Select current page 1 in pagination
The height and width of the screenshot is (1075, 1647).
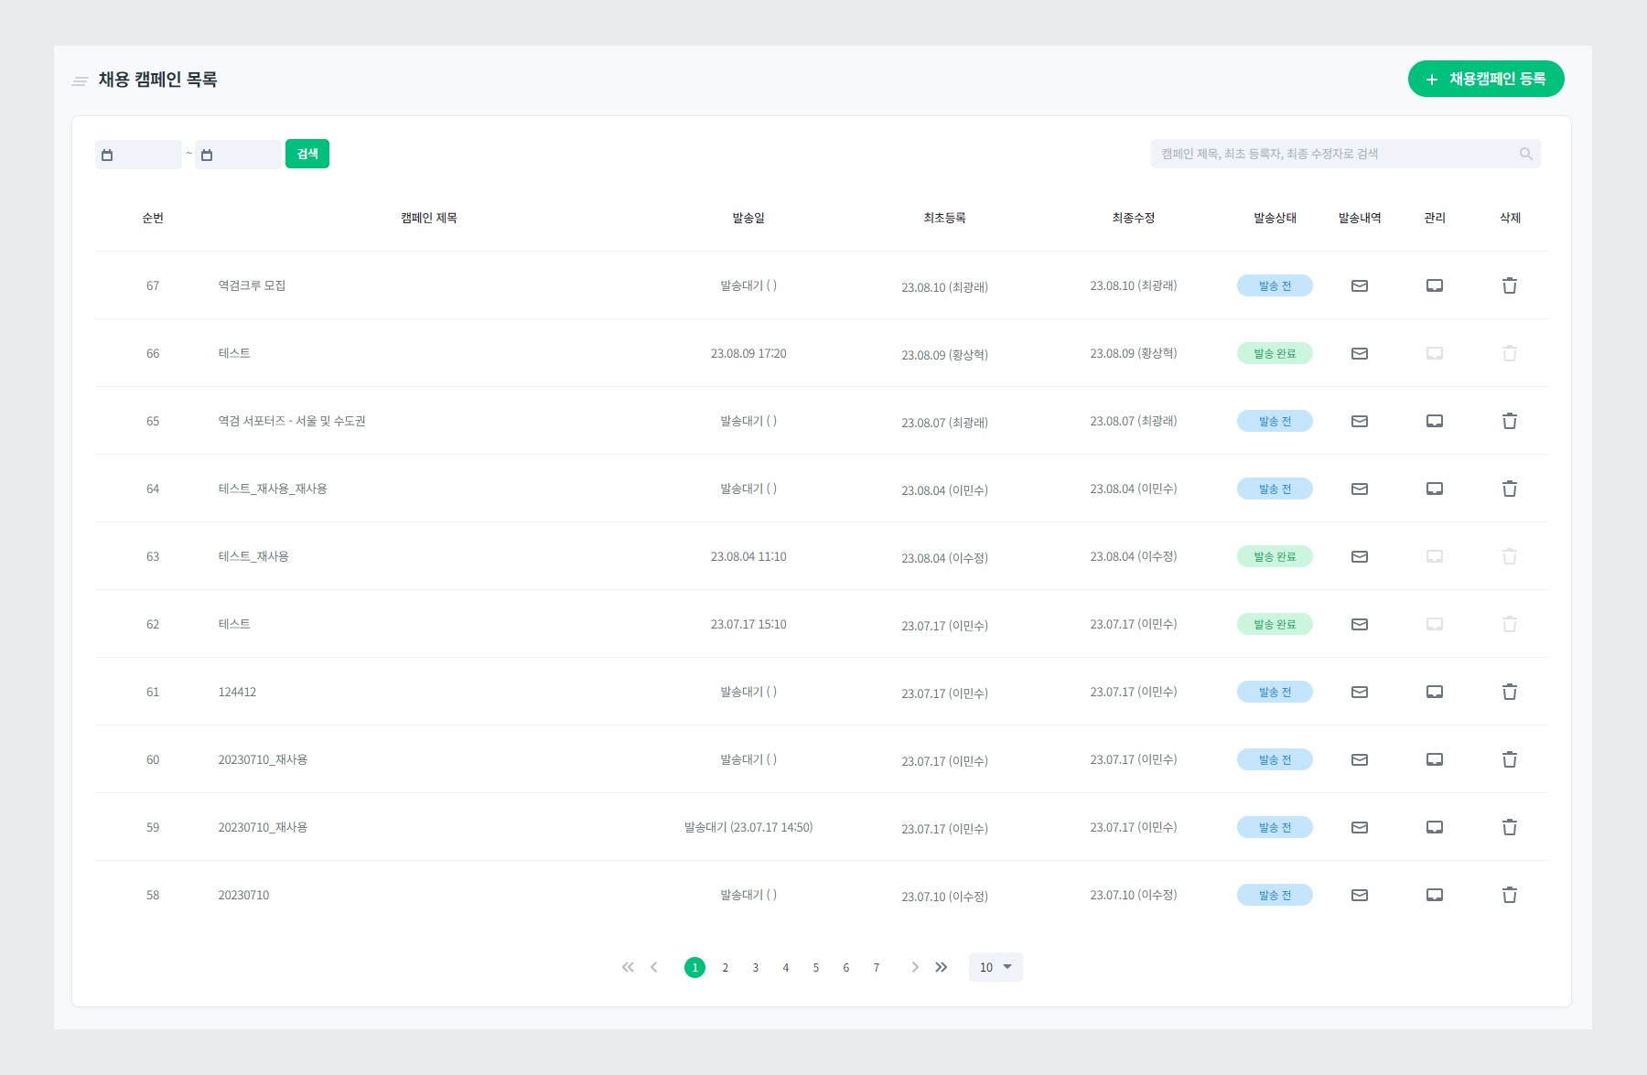pyautogui.click(x=695, y=967)
